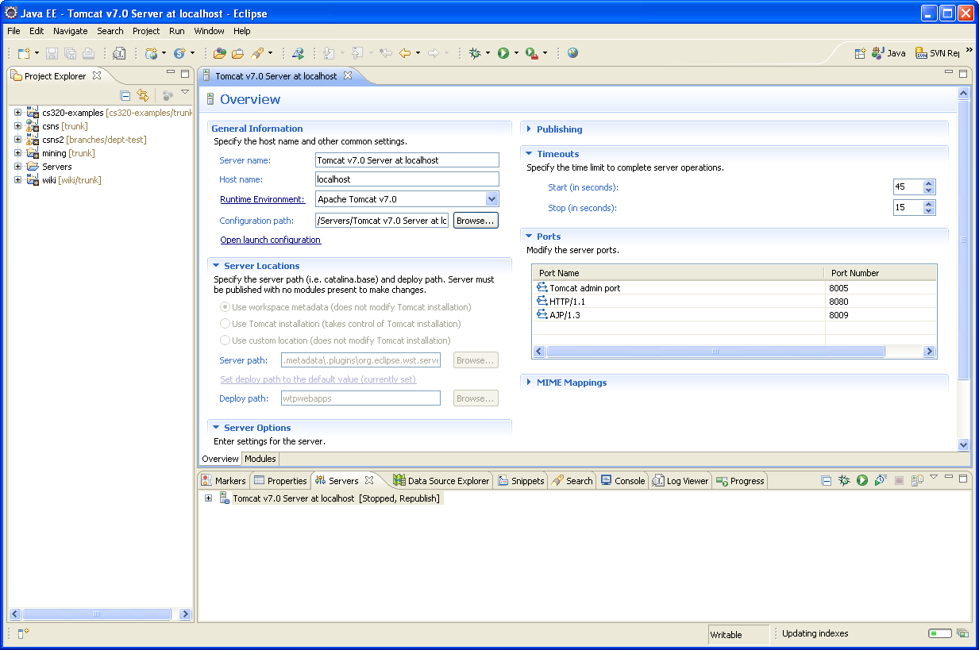Open the web browser globe icon in toolbar
This screenshot has height=650, width=979.
point(572,53)
